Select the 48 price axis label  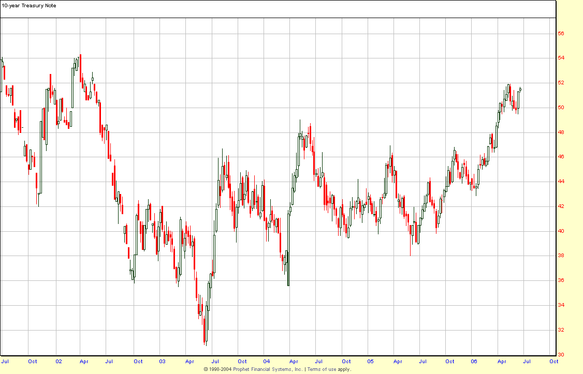click(x=561, y=132)
